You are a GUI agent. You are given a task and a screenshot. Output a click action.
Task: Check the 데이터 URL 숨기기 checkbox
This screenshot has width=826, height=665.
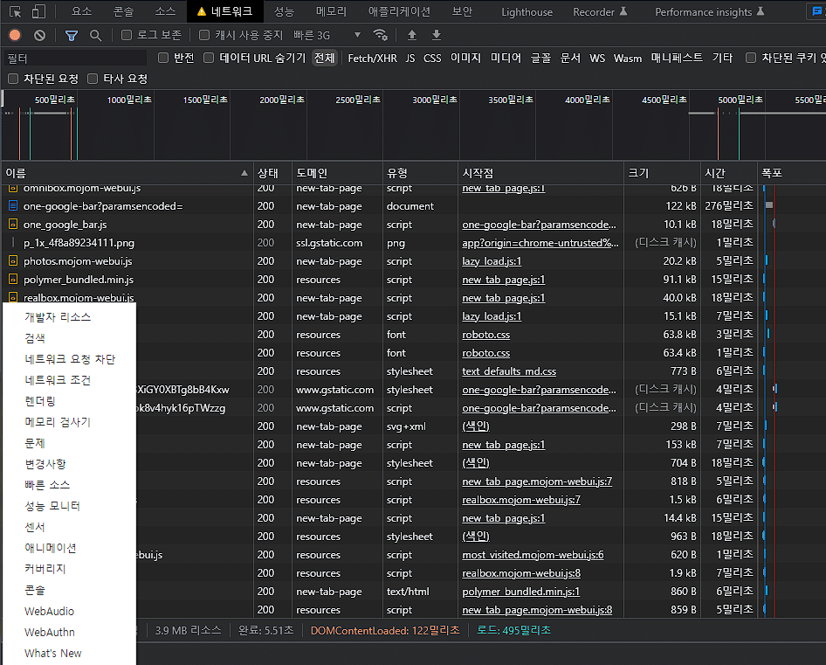point(210,58)
